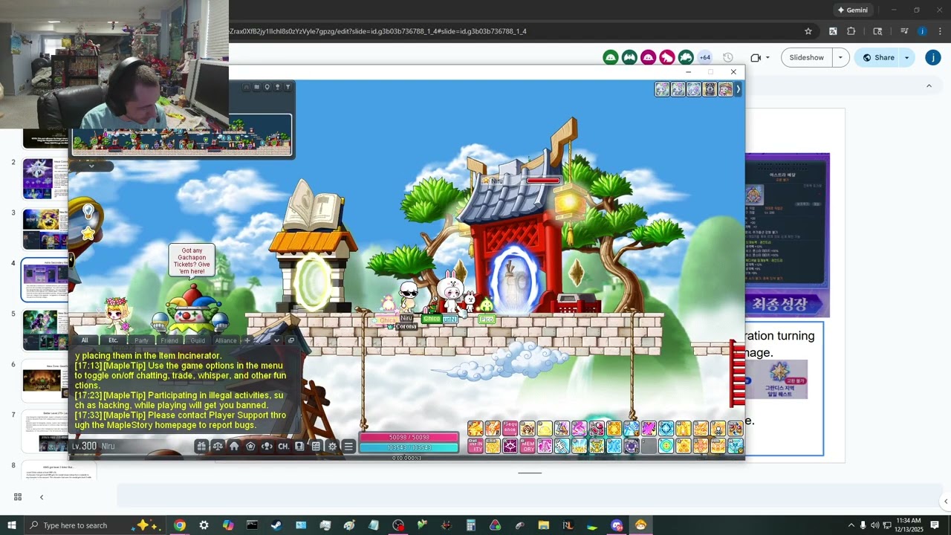Viewport: 951px width, 535px height.
Task: Expand the Slides side panel arrow at bottom right
Action: (x=945, y=502)
